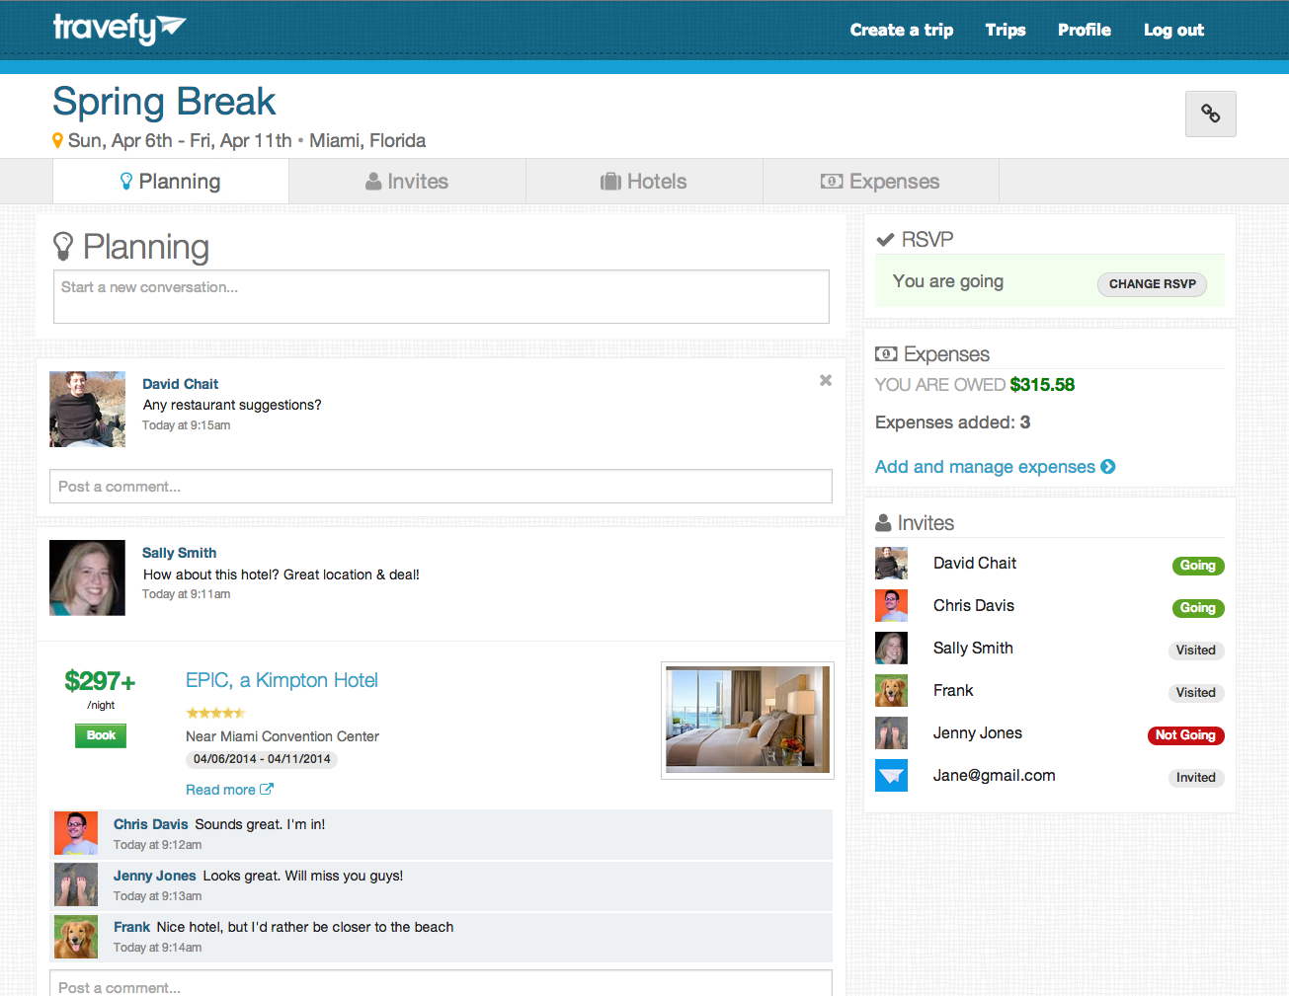Click Chris Davis's comment avatar
This screenshot has width=1289, height=996.
click(x=76, y=833)
